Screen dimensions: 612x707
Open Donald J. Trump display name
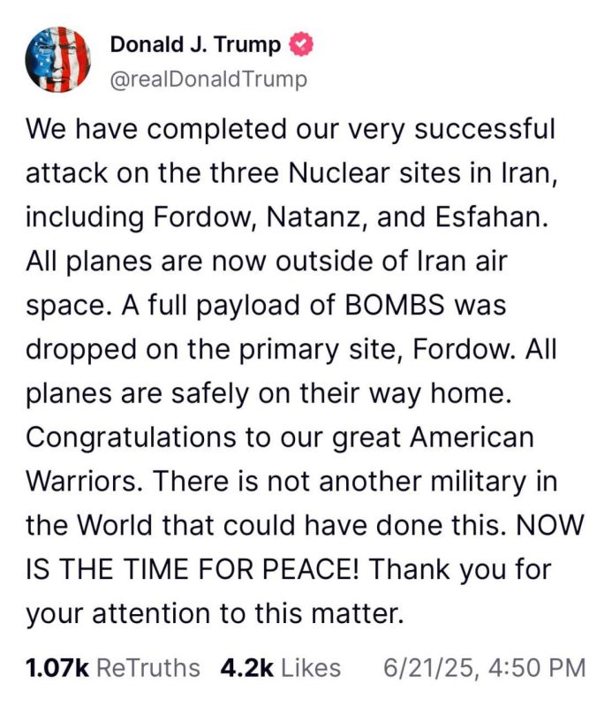click(x=195, y=45)
